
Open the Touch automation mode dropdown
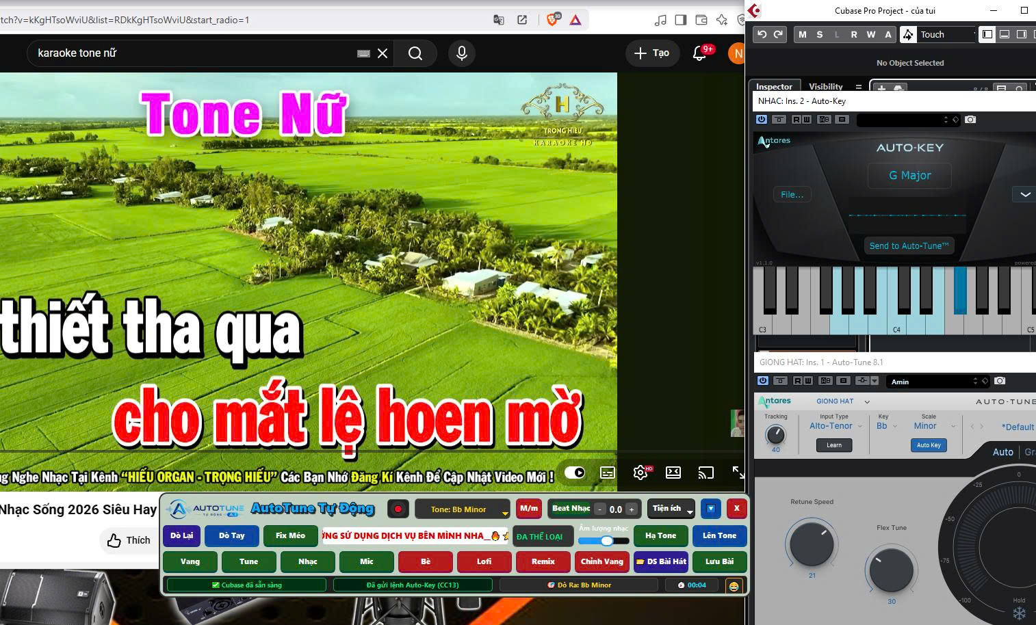(x=947, y=34)
